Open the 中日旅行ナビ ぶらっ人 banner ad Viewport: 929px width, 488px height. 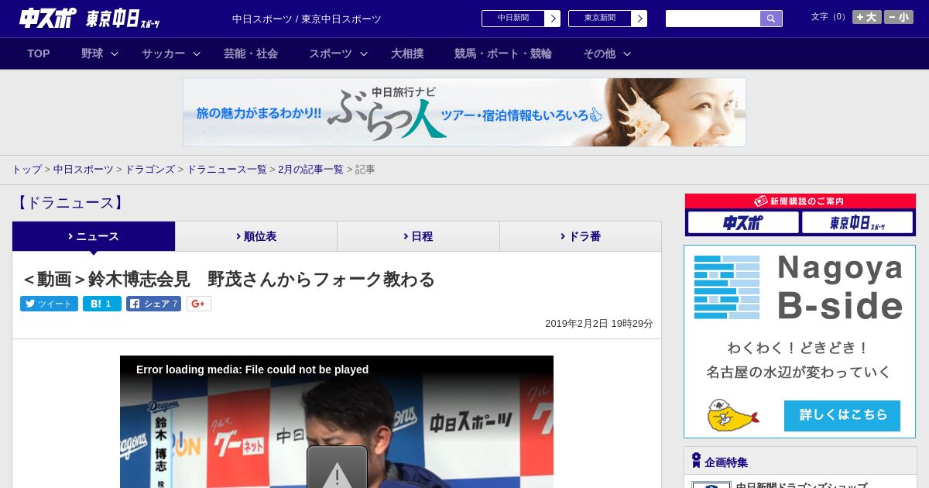coord(464,112)
